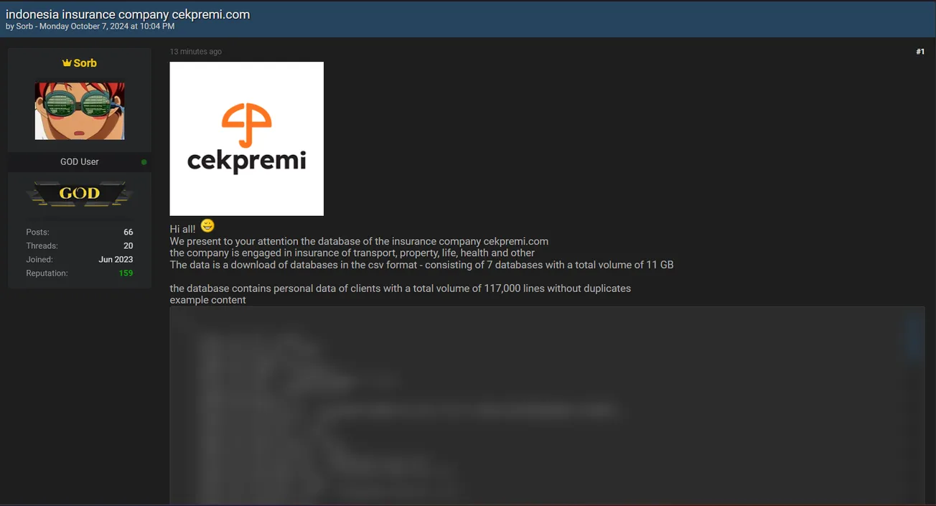Click the thread's October 7, 2024 post date
Image resolution: width=936 pixels, height=506 pixels.
(107, 27)
